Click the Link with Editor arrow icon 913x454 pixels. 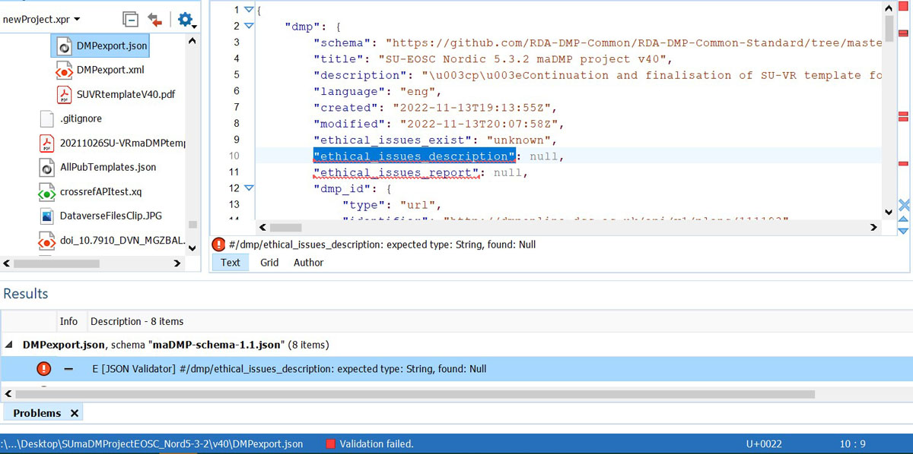pyautogui.click(x=155, y=19)
